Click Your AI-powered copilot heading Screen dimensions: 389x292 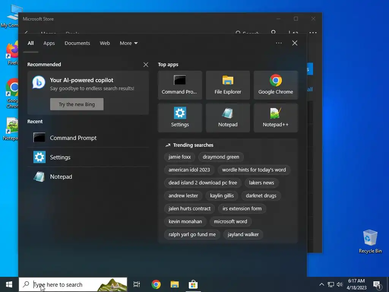tap(82, 80)
